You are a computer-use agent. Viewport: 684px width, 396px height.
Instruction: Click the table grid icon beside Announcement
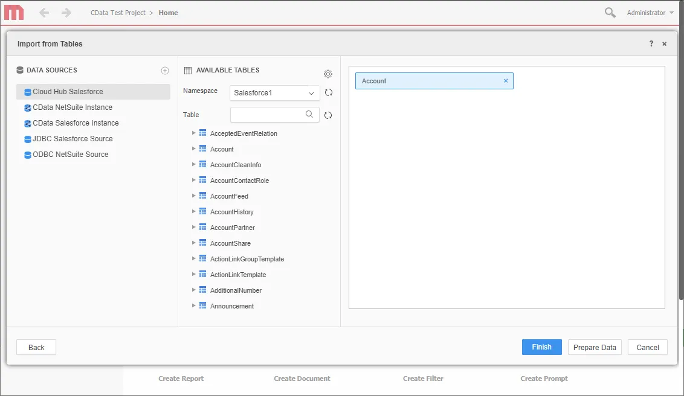coord(201,305)
